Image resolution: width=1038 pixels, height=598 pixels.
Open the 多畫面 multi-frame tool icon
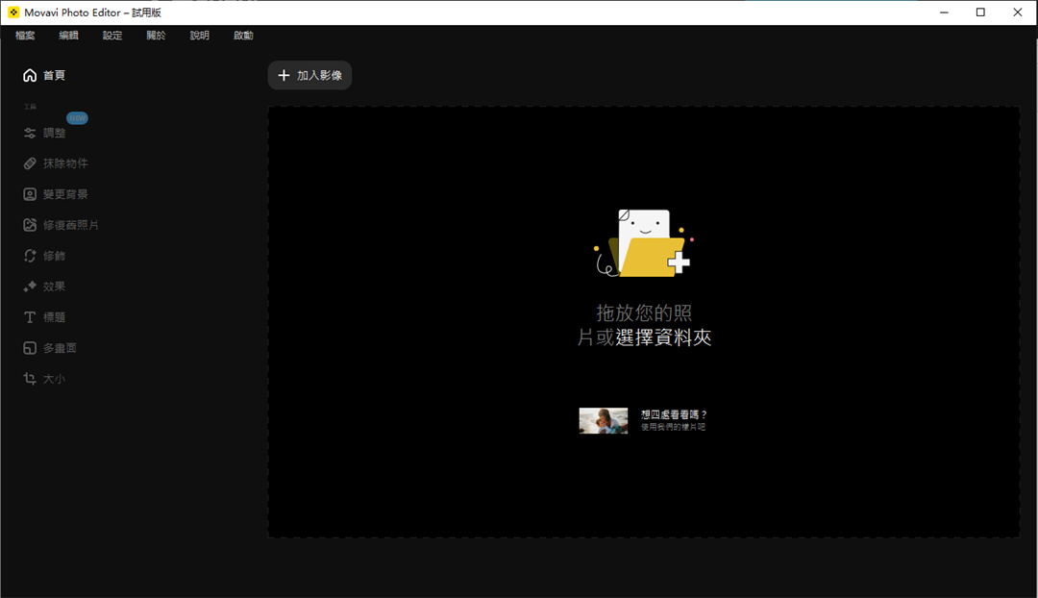[30, 348]
